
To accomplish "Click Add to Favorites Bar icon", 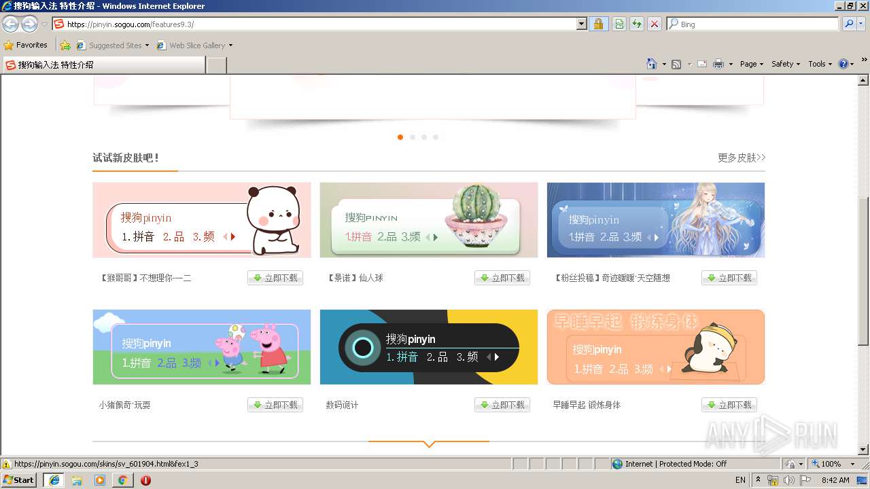I will tap(65, 46).
